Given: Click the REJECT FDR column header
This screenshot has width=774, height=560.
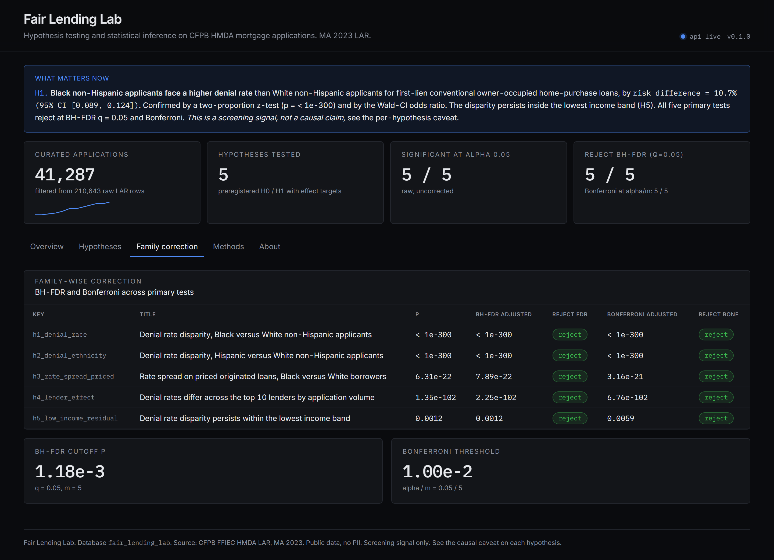Looking at the screenshot, I should [x=570, y=314].
